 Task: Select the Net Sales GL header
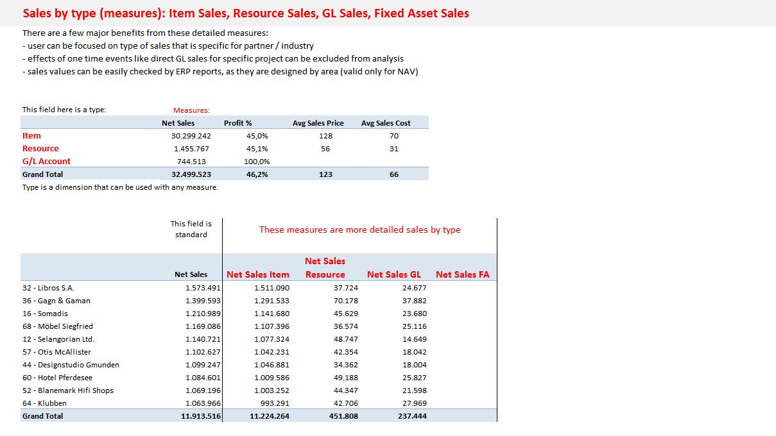click(394, 274)
